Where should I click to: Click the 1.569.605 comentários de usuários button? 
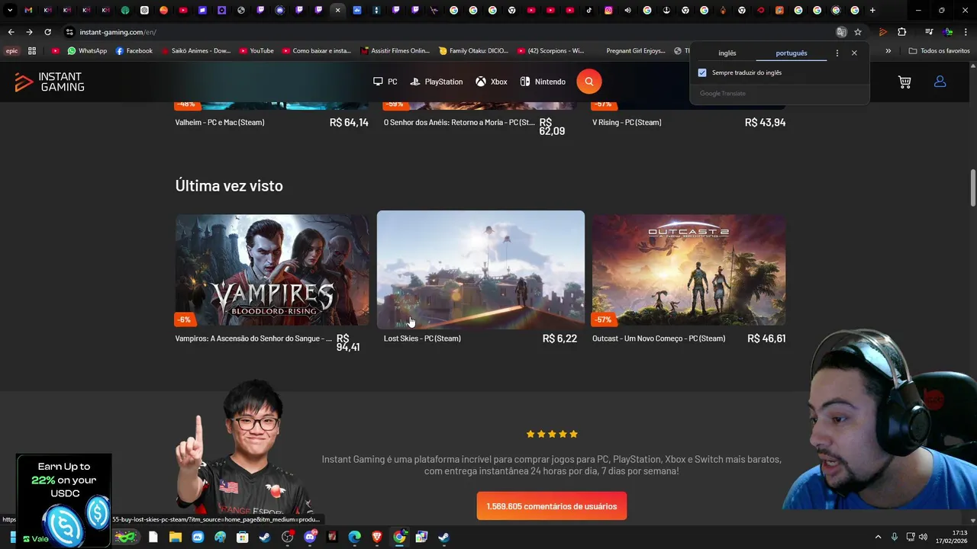pyautogui.click(x=552, y=506)
